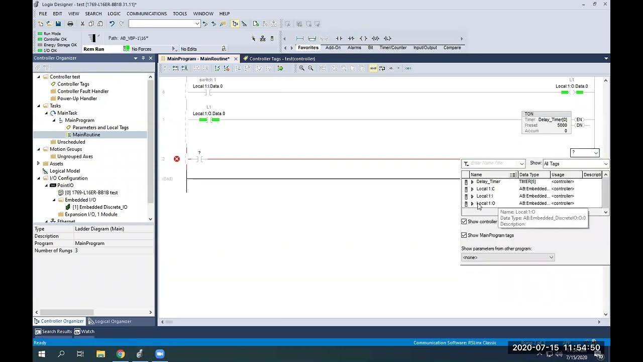
Task: Open the COMMUNICATIONS menu
Action: point(147,14)
